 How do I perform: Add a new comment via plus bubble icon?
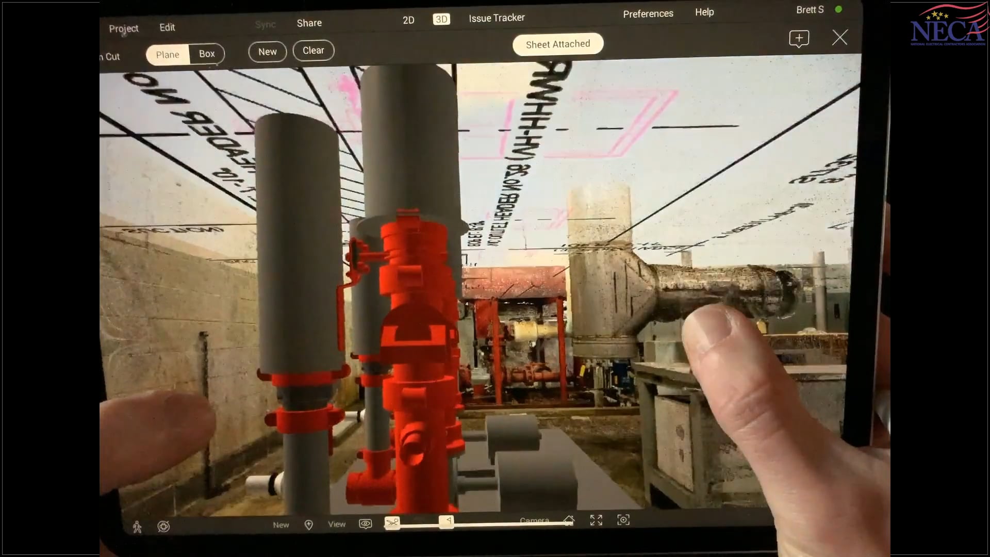coord(799,39)
